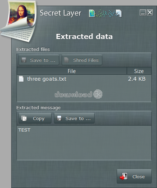Click the Mona Lisa app logo
157x188 pixels.
pyautogui.click(x=19, y=21)
